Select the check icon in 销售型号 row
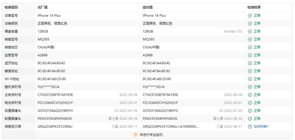Image resolution: width=295 pixels, height=140 pixels. coord(250,39)
